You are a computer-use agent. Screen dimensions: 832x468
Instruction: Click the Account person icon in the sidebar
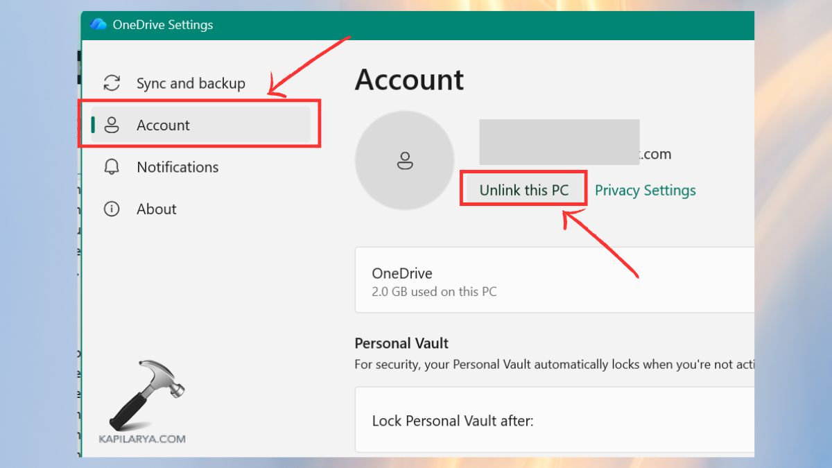point(112,125)
